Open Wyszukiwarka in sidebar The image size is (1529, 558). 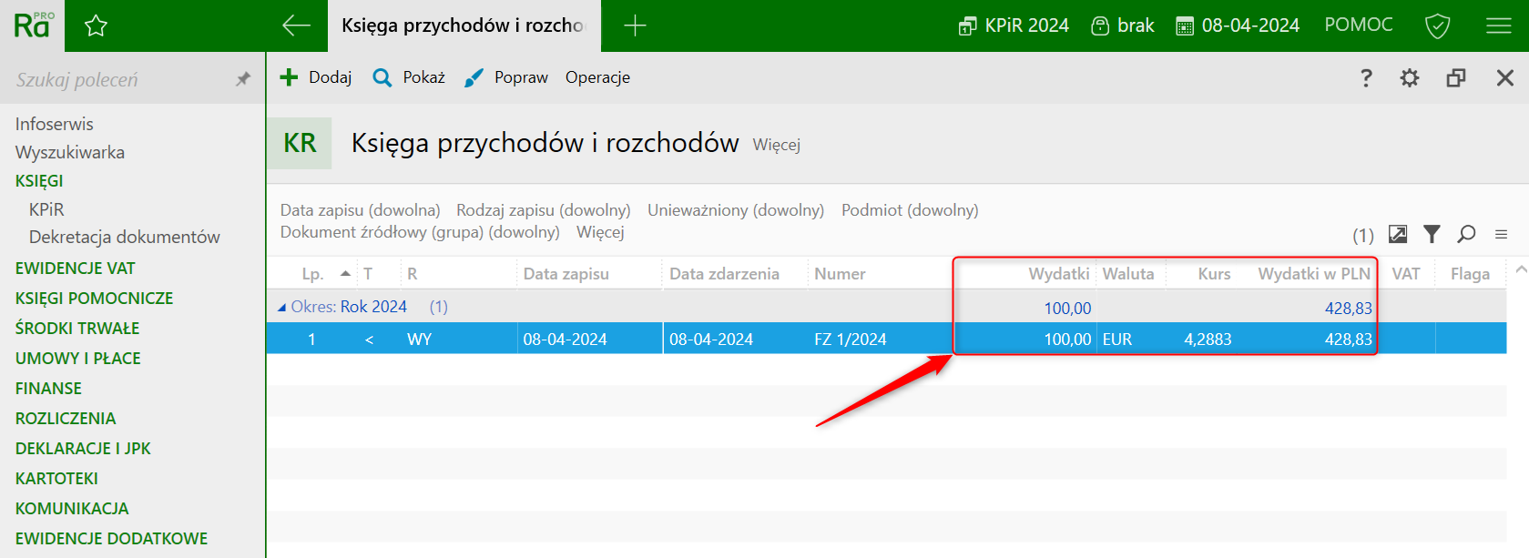coord(69,152)
